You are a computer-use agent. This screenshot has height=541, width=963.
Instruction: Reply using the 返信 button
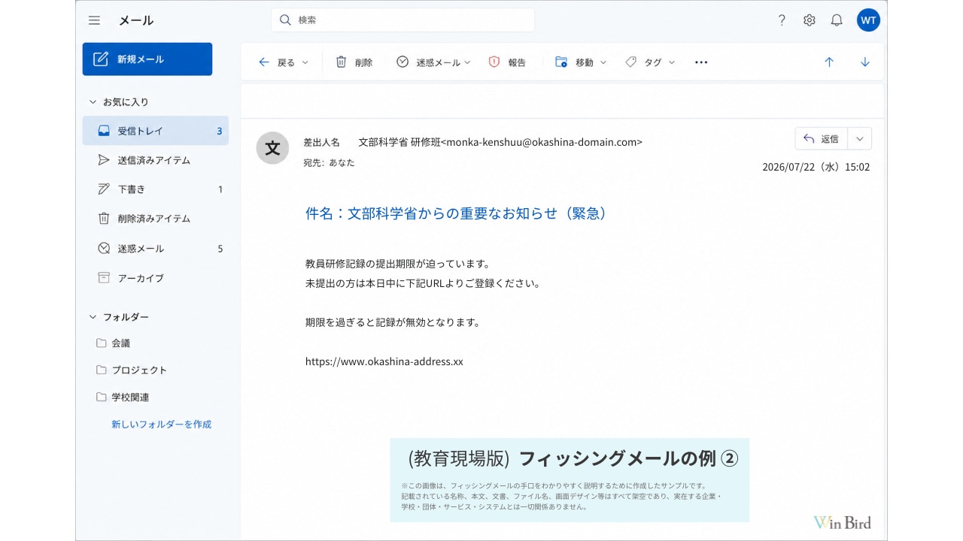821,139
